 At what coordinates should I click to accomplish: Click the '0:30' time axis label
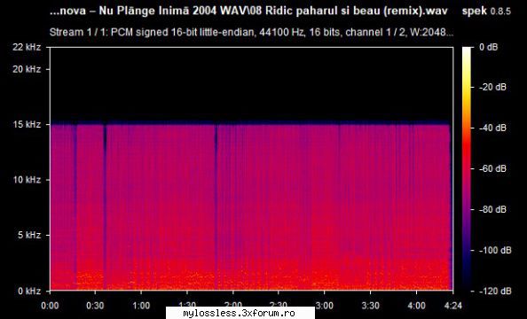pyautogui.click(x=96, y=306)
